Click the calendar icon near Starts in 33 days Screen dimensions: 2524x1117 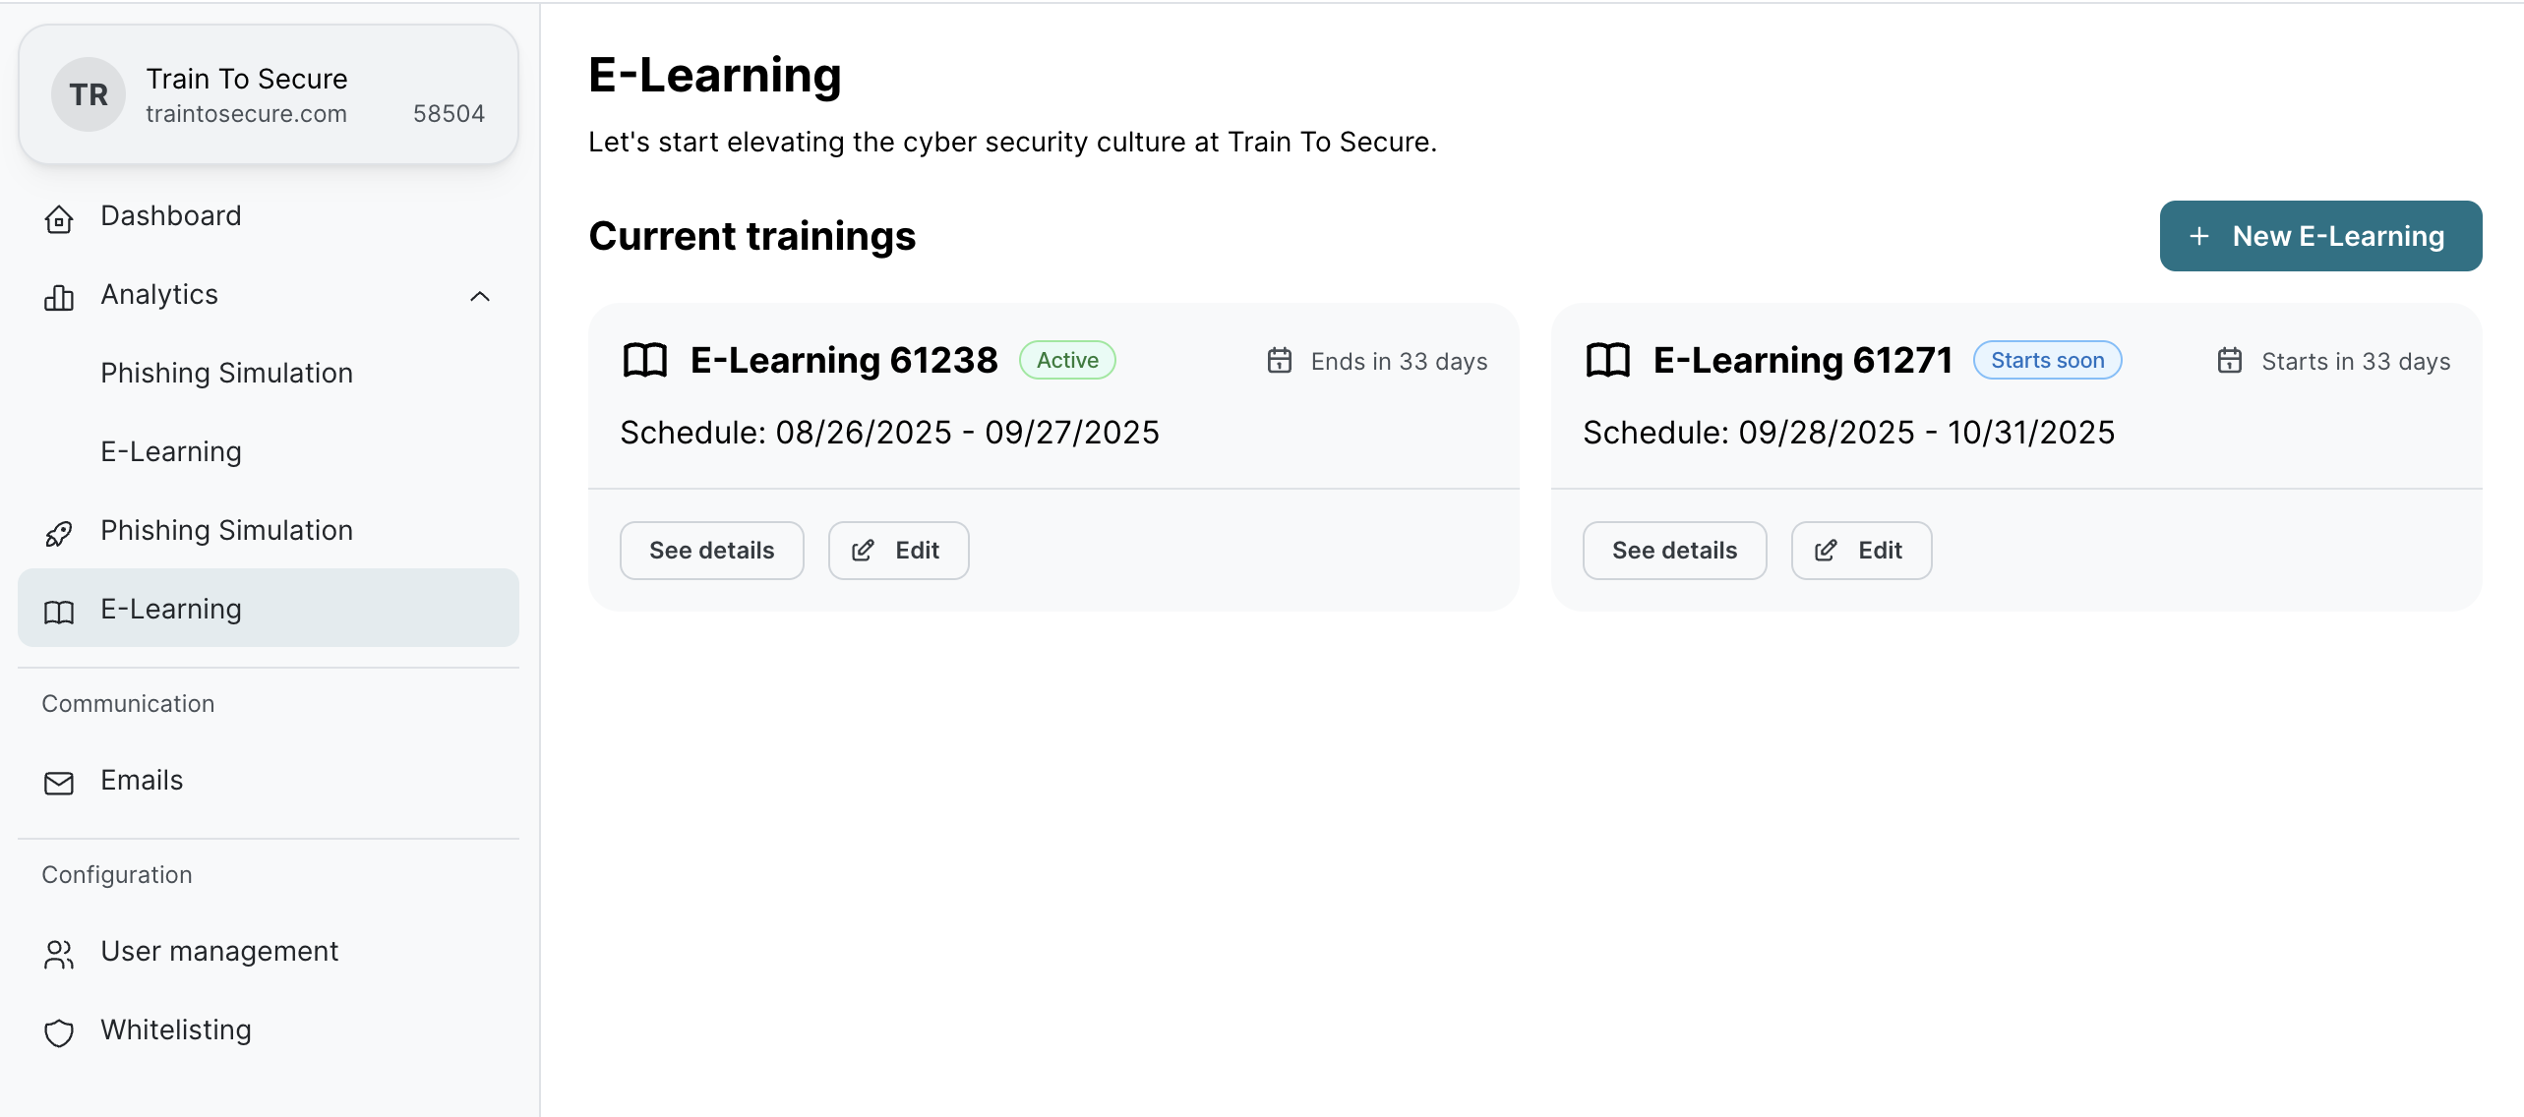(2229, 361)
